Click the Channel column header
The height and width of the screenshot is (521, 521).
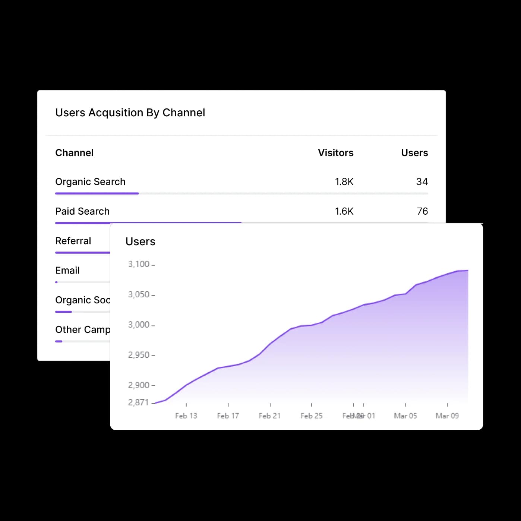click(74, 153)
